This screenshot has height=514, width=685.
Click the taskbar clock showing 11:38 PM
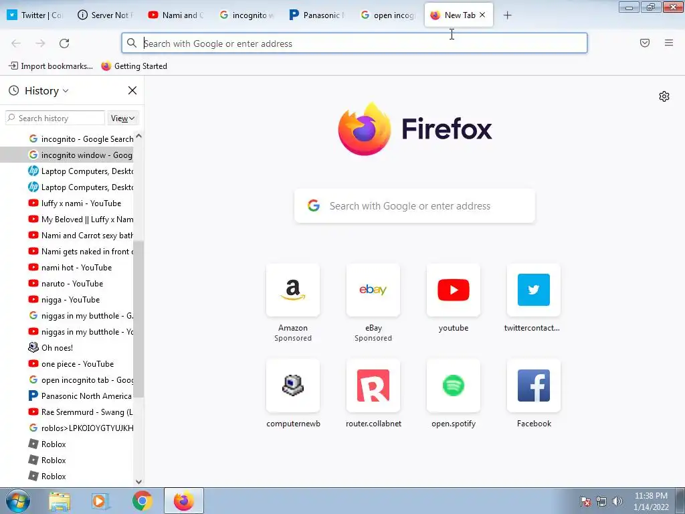[651, 501]
